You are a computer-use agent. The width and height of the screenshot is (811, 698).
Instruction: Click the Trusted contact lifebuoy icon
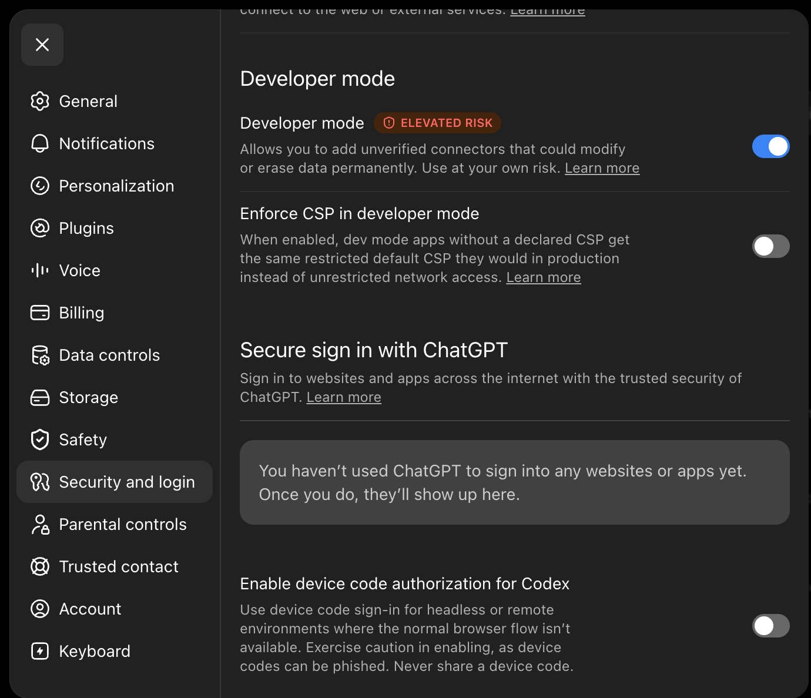[x=40, y=566]
